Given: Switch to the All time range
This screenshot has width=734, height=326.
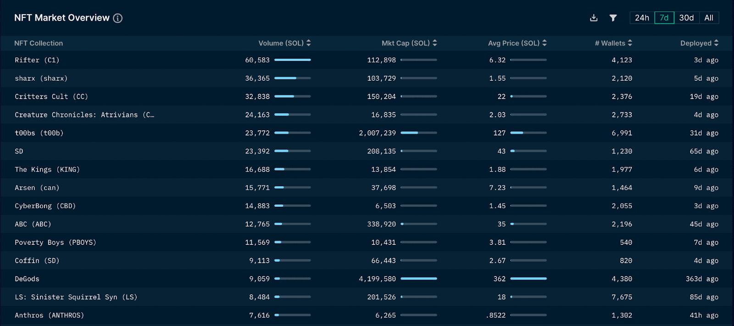Looking at the screenshot, I should point(709,18).
